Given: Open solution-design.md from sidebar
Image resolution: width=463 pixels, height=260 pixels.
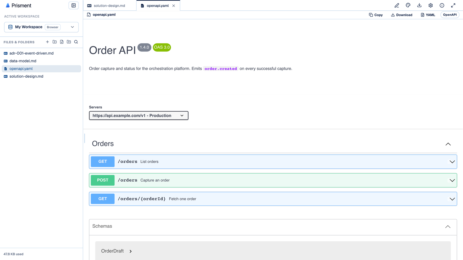Looking at the screenshot, I should tap(41, 76).
